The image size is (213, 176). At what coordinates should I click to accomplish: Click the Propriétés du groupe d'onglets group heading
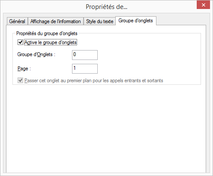pos(47,33)
